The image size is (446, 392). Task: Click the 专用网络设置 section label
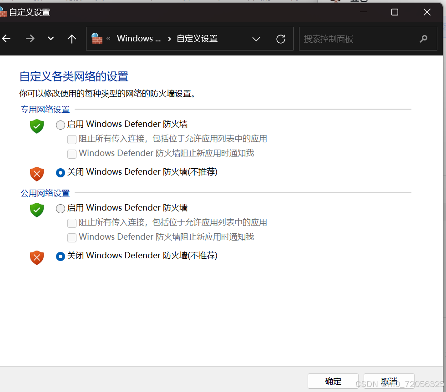pyautogui.click(x=45, y=109)
